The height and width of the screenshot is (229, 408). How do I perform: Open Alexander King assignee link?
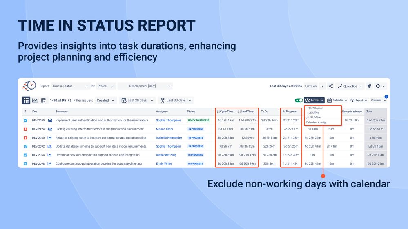(x=166, y=155)
